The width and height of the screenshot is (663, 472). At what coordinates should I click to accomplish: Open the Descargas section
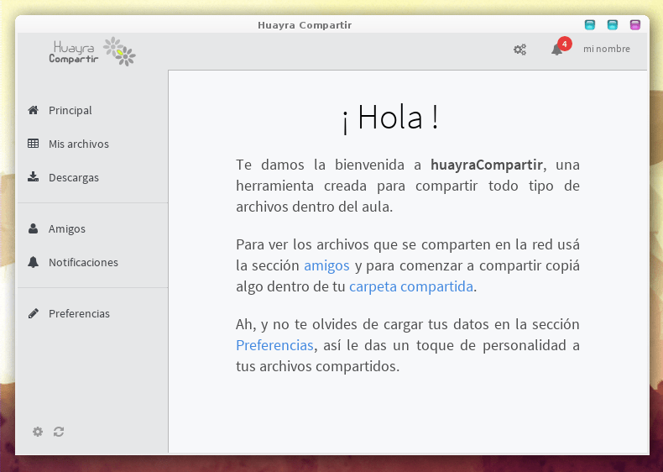coord(74,178)
